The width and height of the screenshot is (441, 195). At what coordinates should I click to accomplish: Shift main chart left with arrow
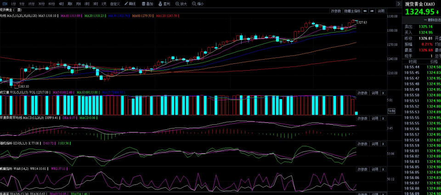(365, 11)
